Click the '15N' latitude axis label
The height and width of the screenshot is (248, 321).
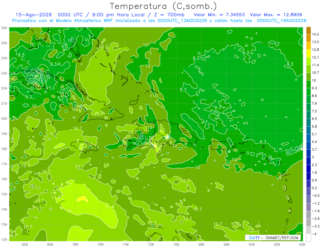[4, 194]
